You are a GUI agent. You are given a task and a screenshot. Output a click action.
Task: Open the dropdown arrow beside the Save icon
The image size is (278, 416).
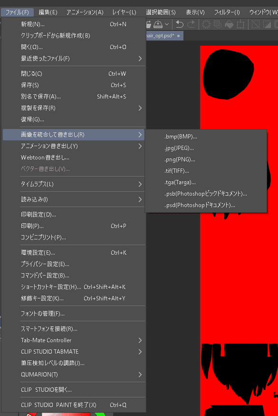167,24
